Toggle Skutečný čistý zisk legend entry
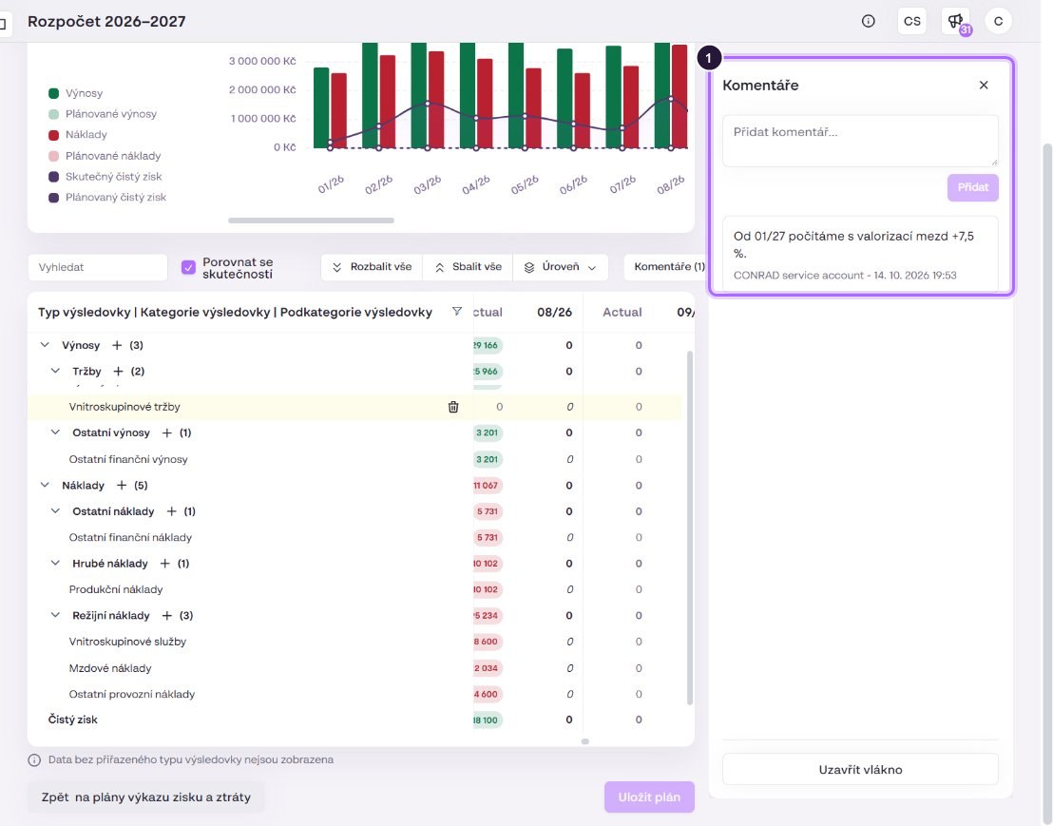The width and height of the screenshot is (1053, 826). 105,177
